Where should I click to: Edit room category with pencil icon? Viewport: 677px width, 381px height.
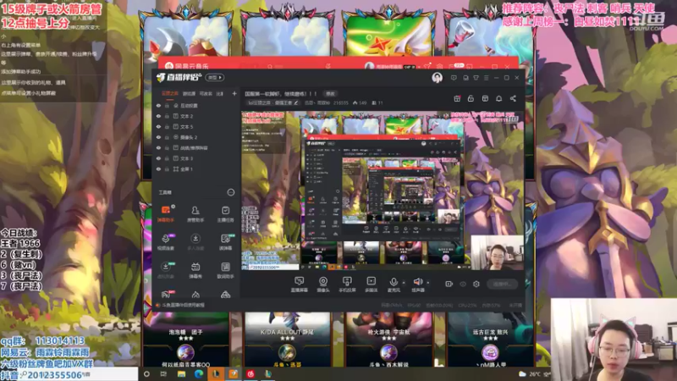(295, 102)
